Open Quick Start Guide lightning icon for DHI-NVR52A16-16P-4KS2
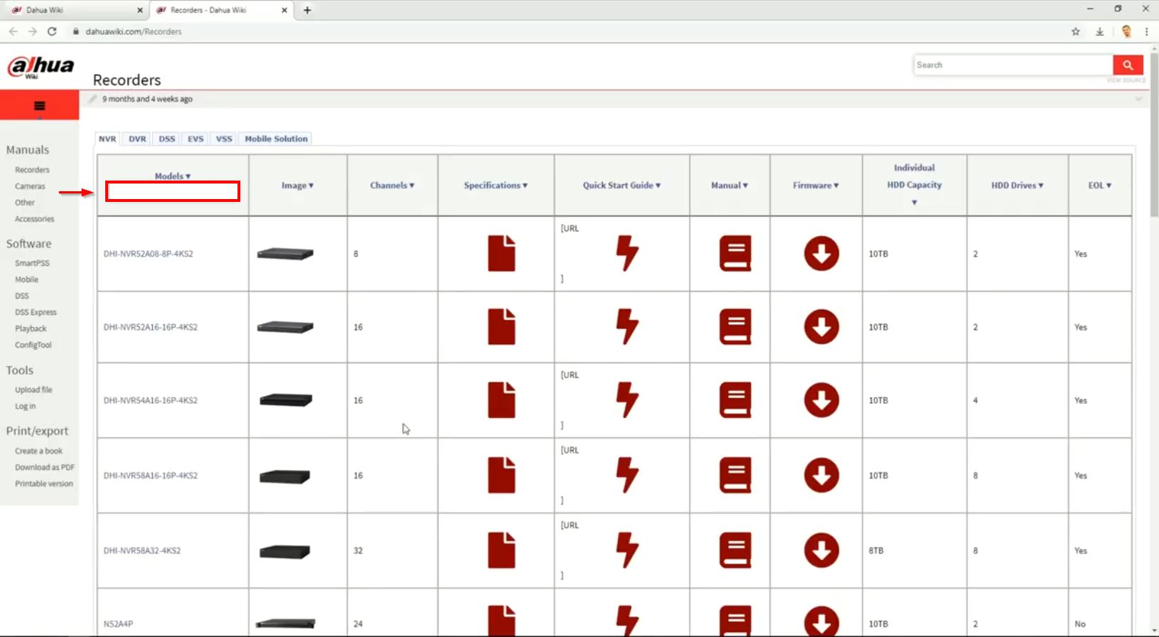The image size is (1159, 637). pyautogui.click(x=626, y=327)
